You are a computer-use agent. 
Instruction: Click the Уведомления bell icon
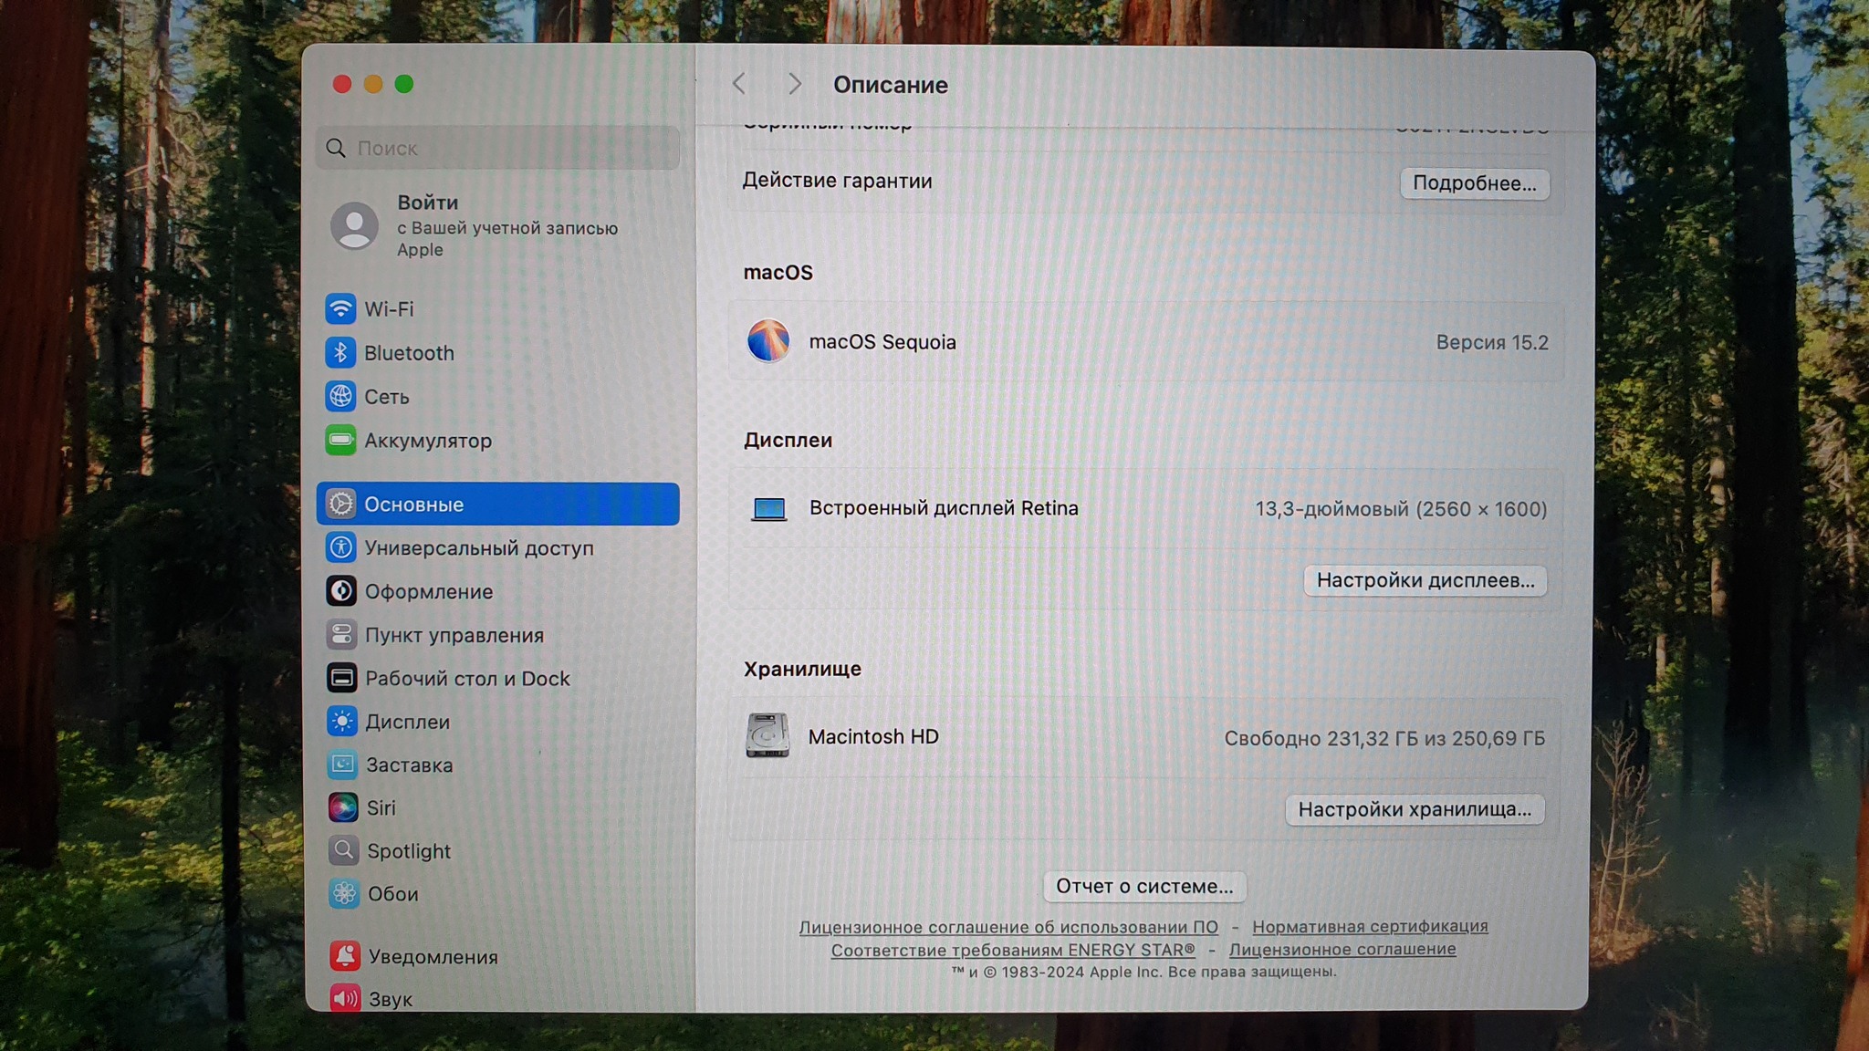[x=345, y=956]
